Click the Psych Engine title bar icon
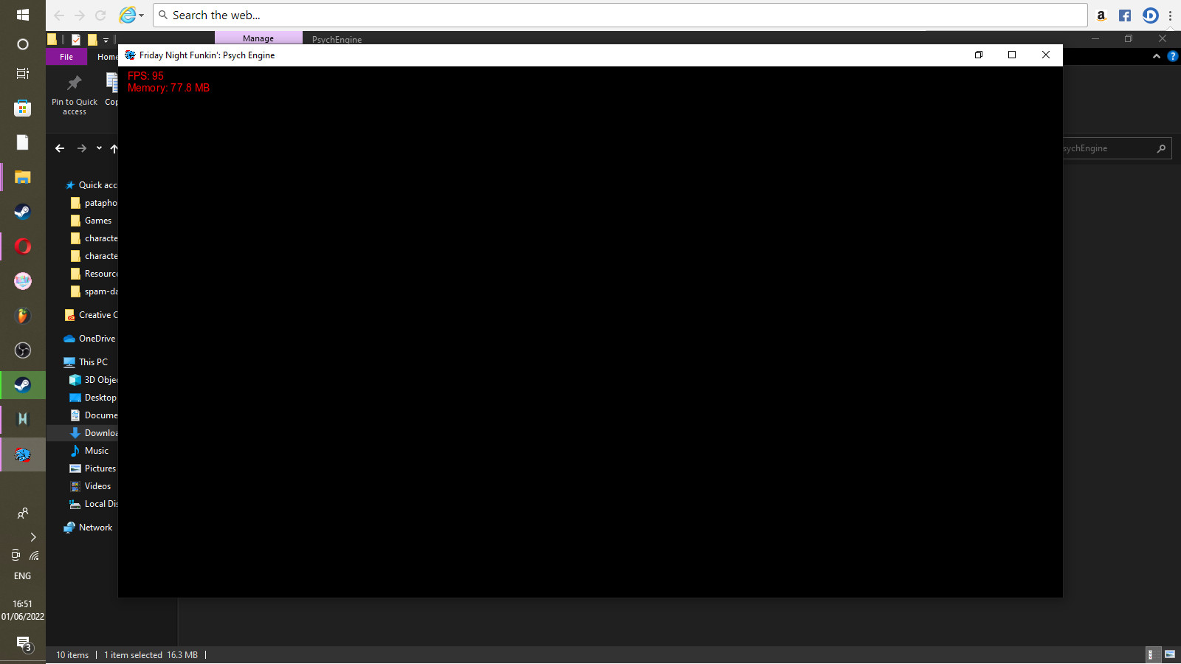 [x=130, y=55]
